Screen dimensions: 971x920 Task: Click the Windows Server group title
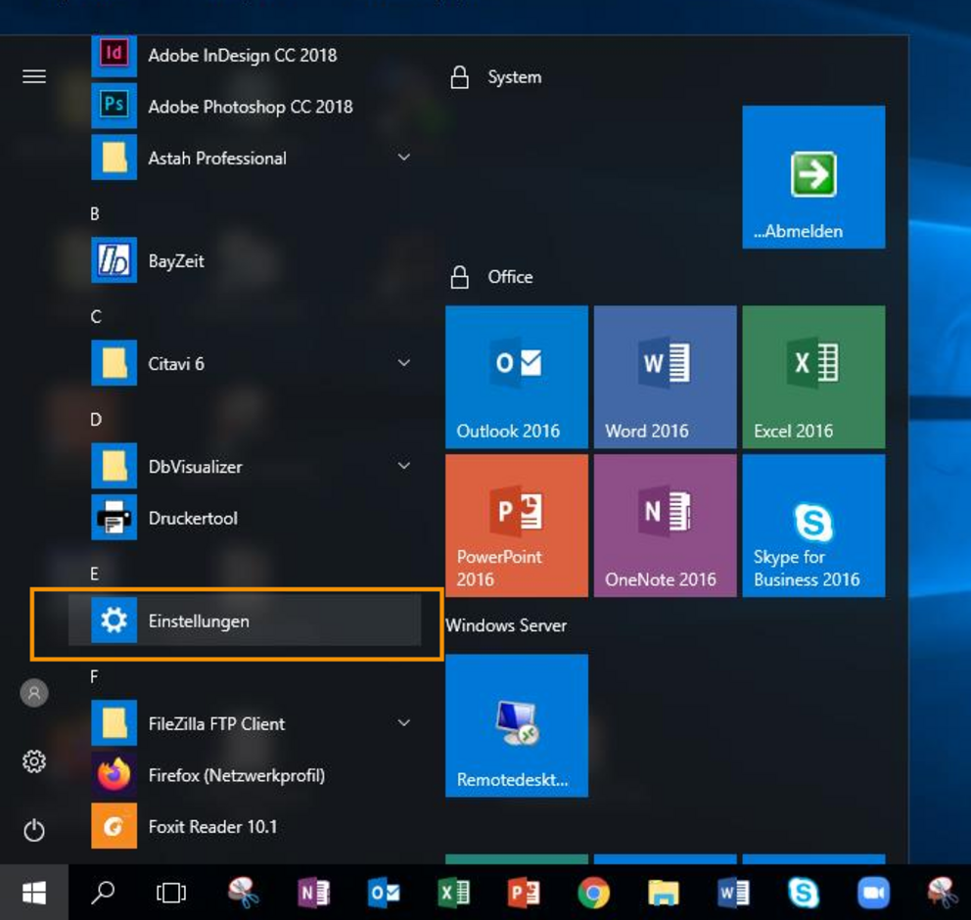tap(506, 625)
